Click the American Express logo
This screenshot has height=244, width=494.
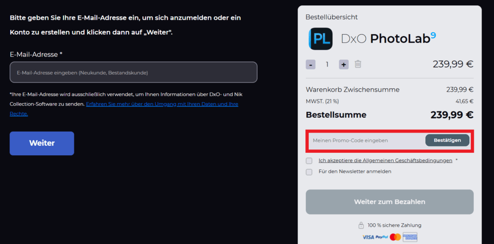click(410, 237)
